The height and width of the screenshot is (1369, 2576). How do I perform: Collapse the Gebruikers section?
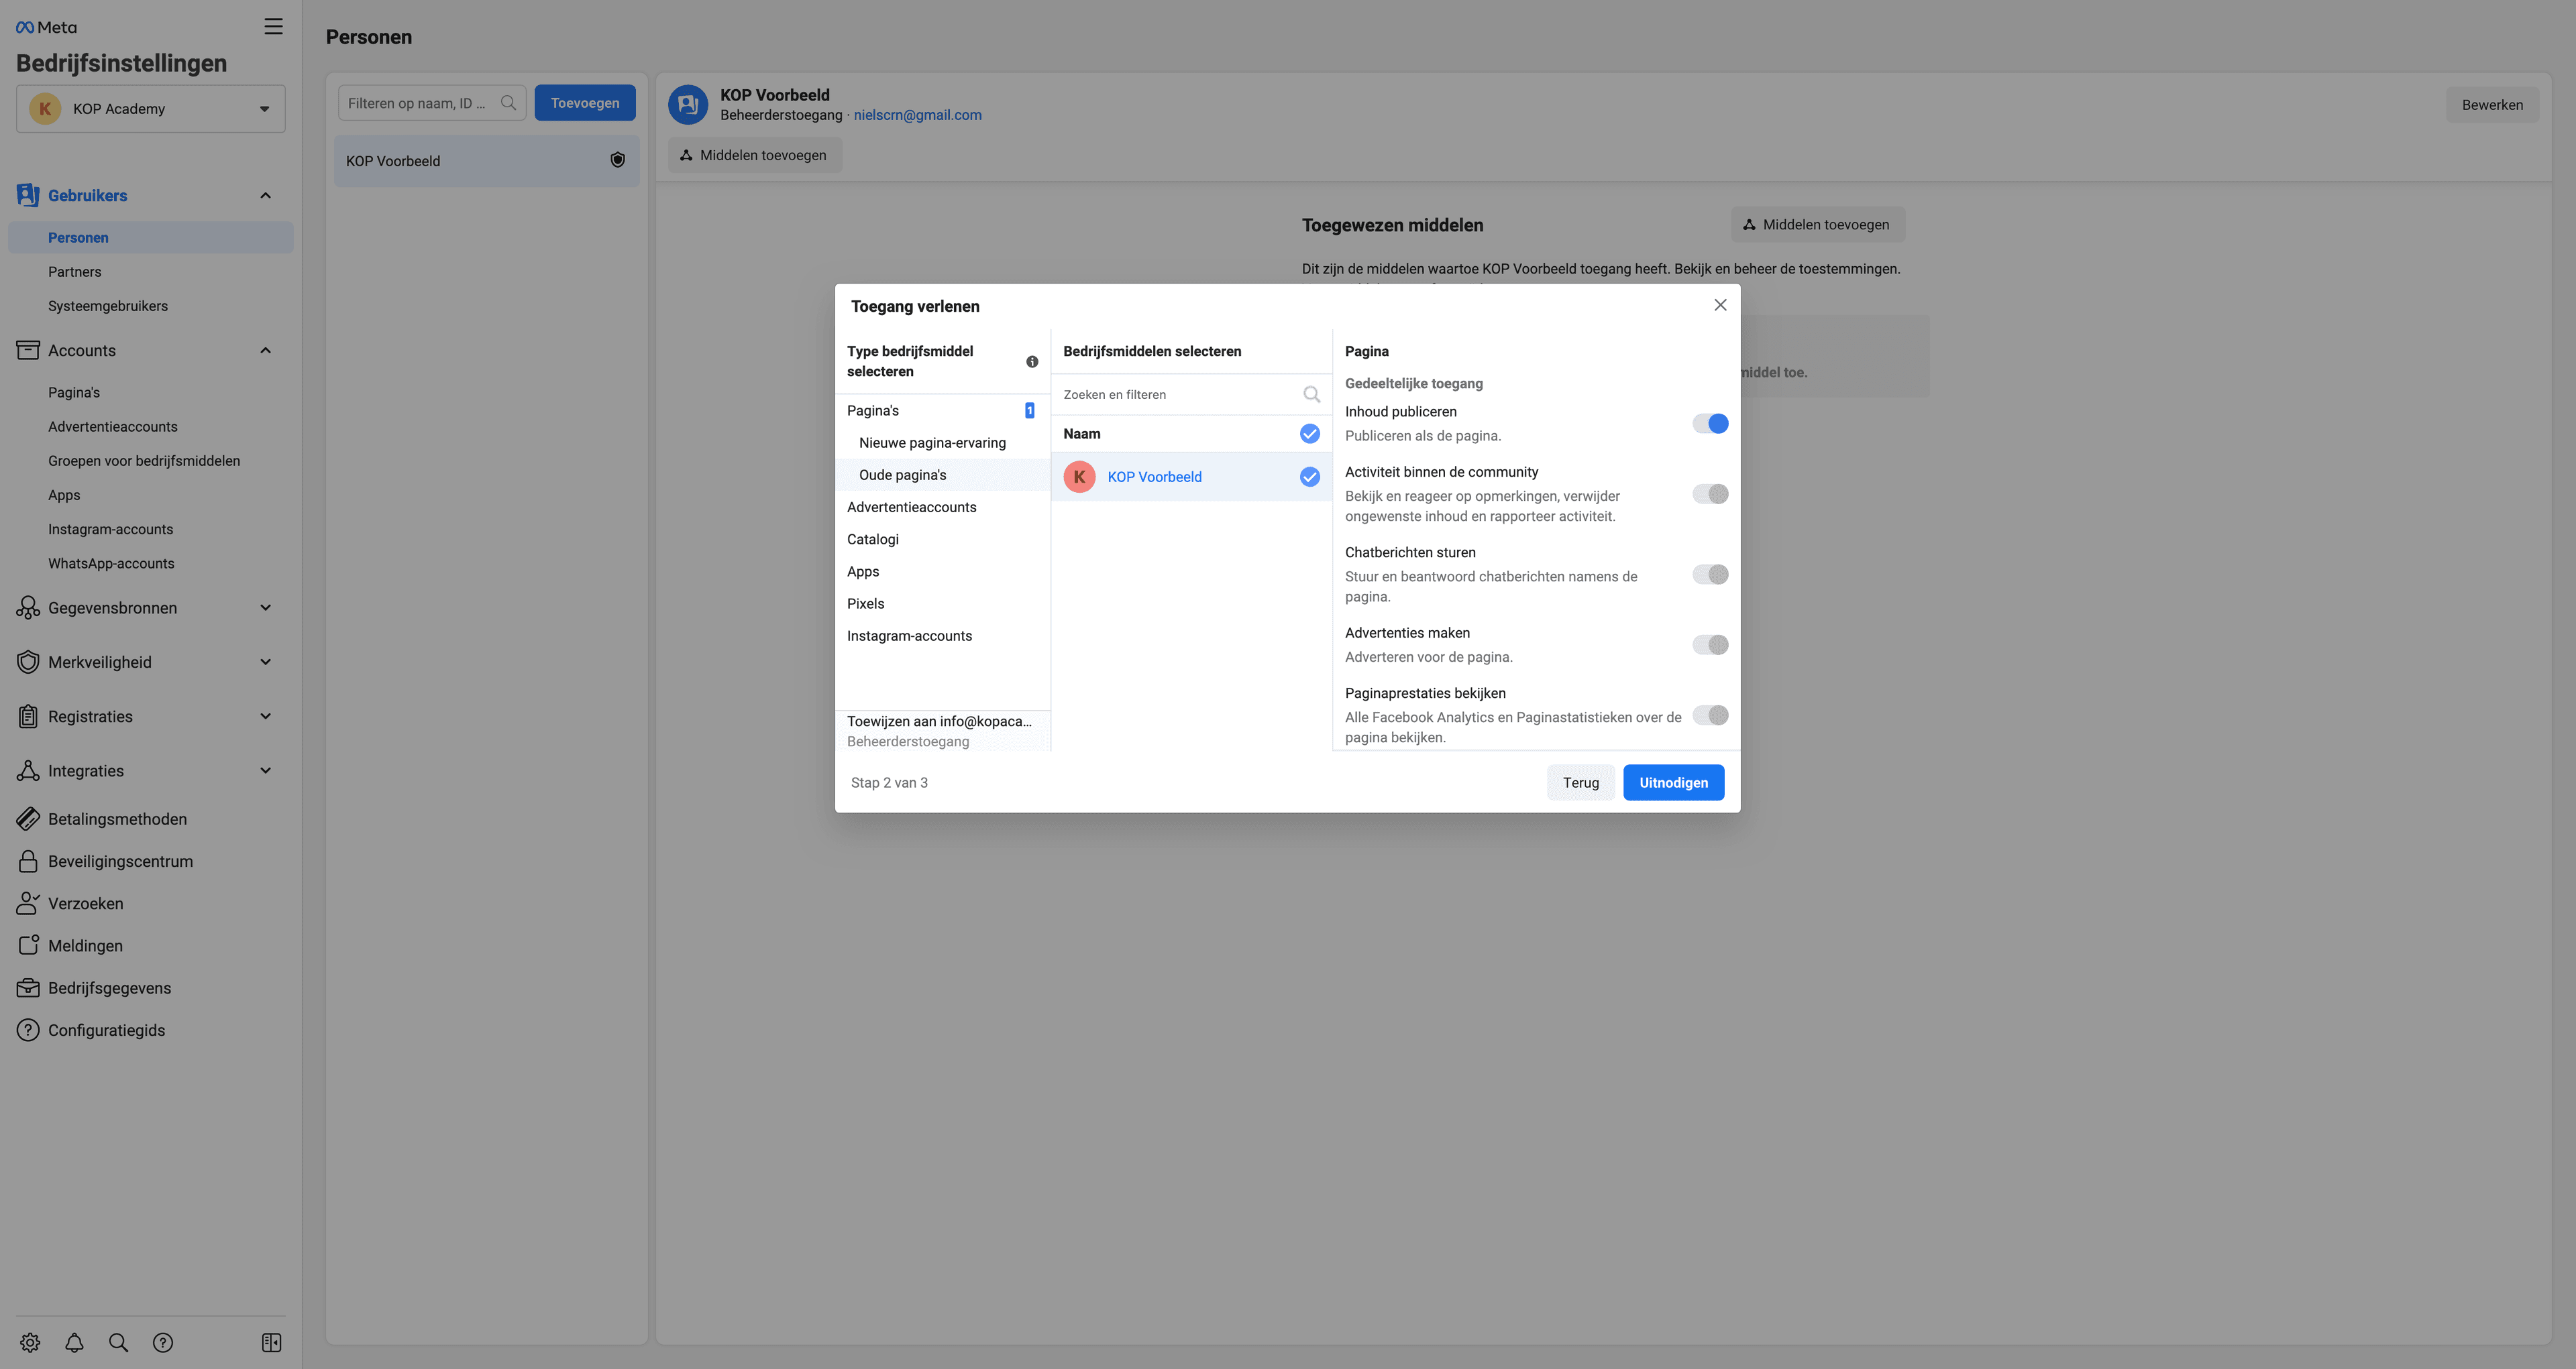[265, 196]
